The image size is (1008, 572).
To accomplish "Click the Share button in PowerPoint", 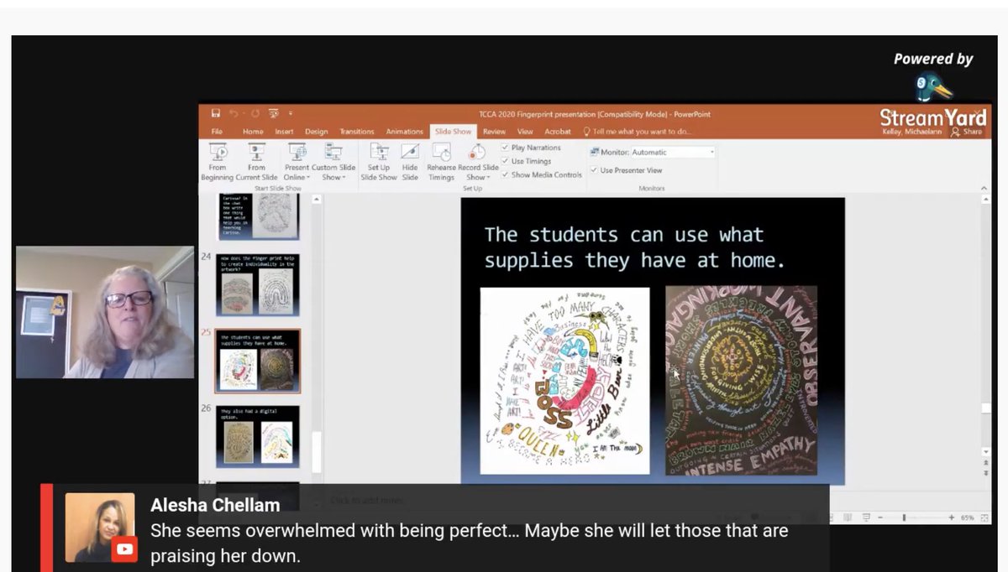I will (x=967, y=132).
